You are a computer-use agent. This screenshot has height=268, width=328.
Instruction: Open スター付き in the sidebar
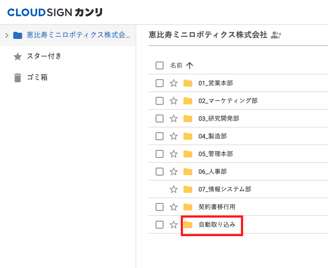coord(44,56)
